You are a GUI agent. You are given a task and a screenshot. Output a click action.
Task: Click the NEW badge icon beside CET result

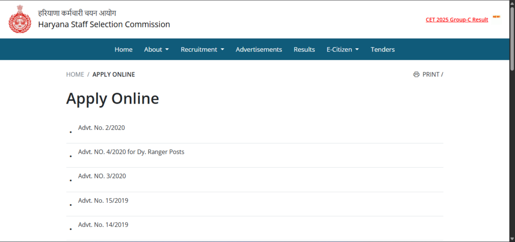[496, 17]
